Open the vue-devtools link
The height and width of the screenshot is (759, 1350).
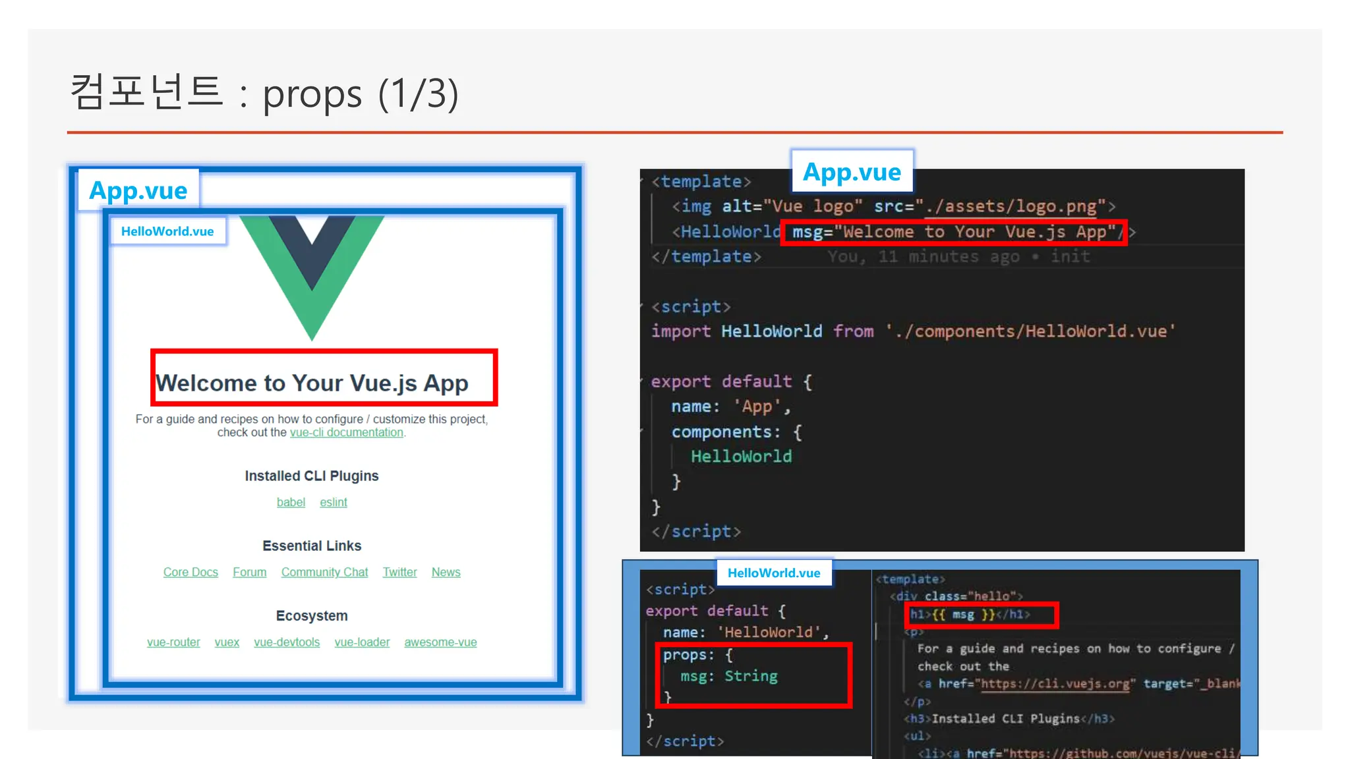pyautogui.click(x=287, y=642)
